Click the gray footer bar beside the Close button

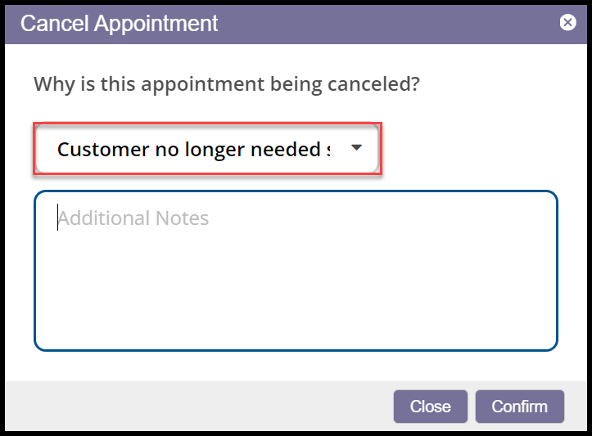205,407
